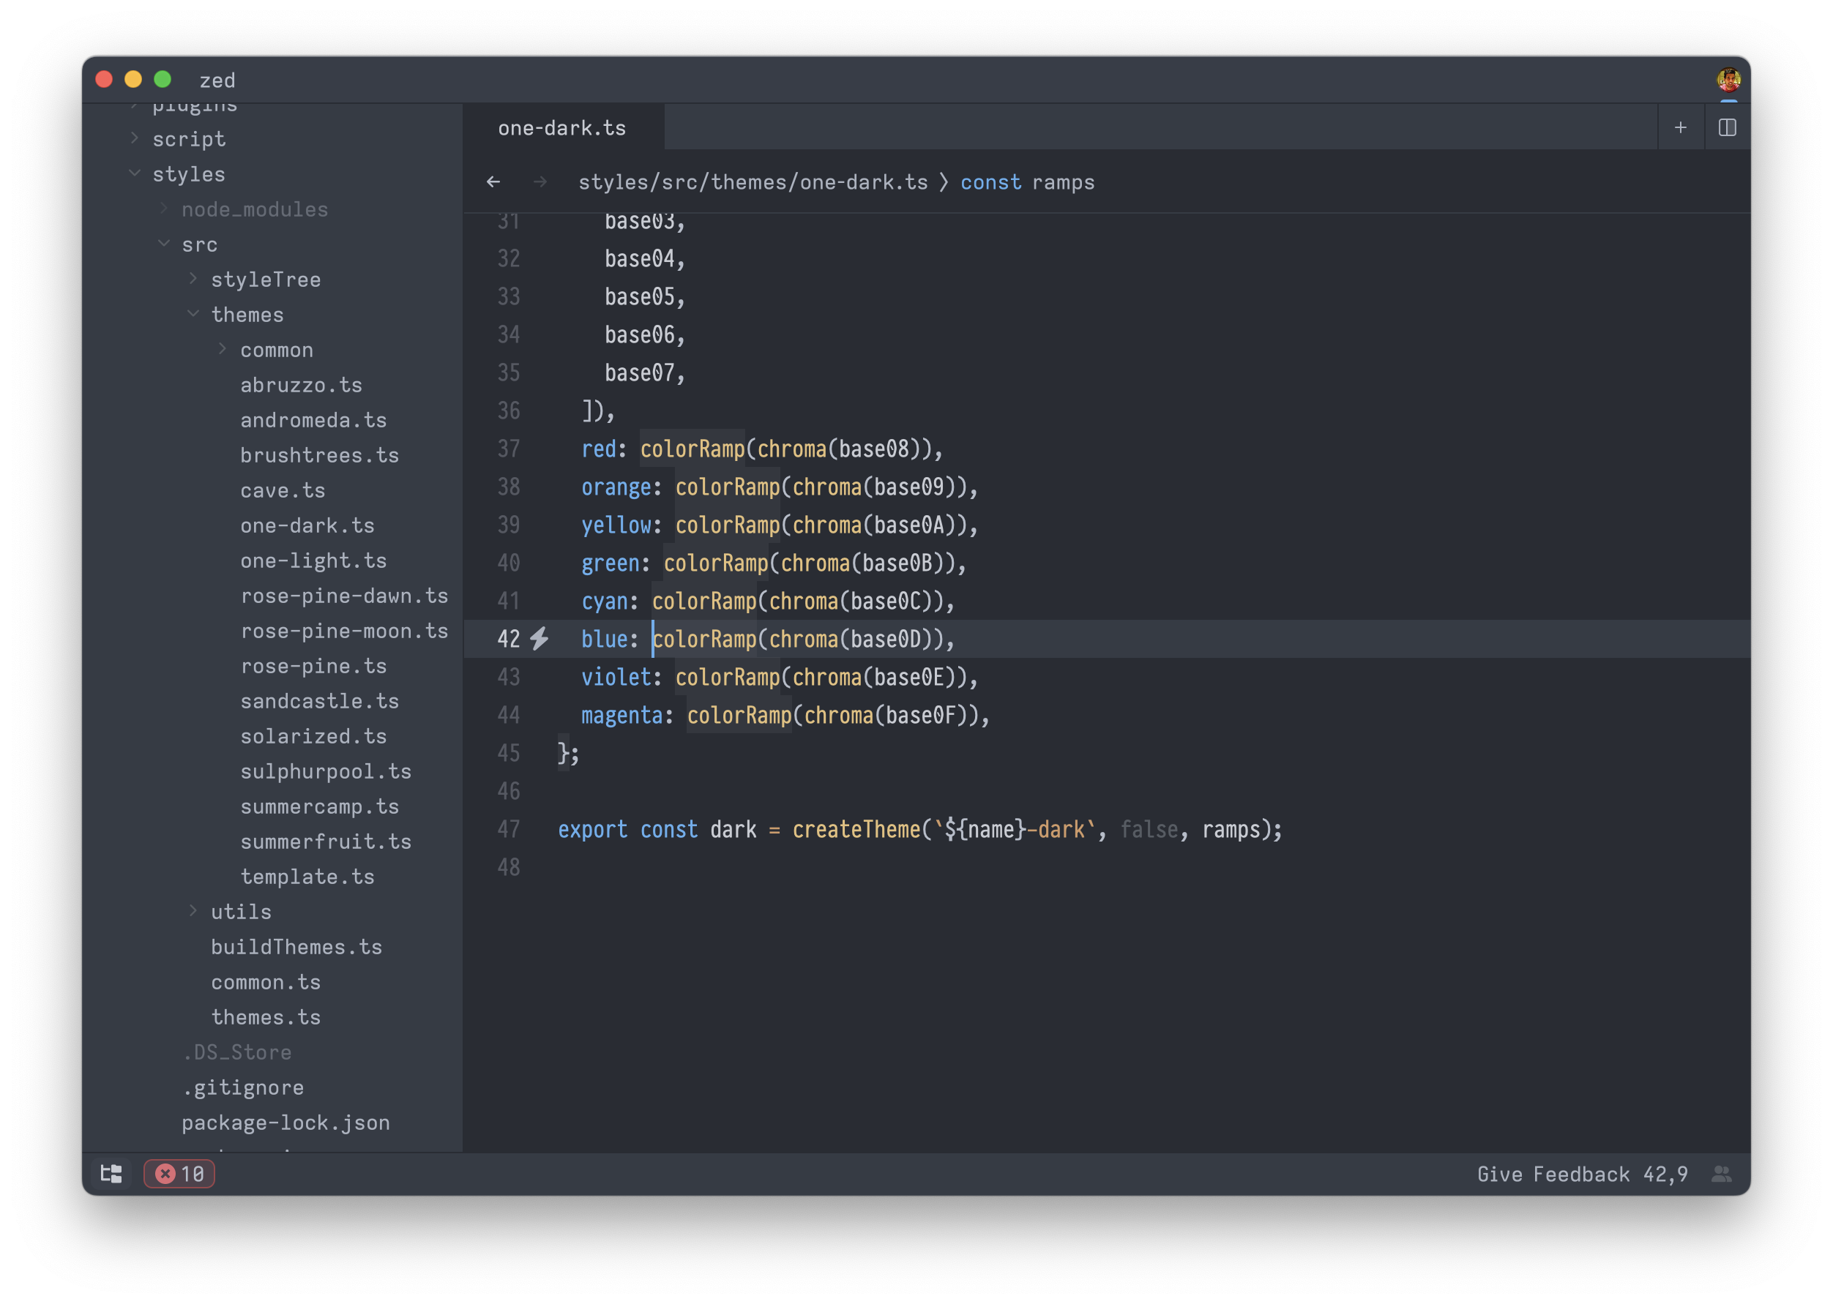Switch to the one-dark.ts tab
The height and width of the screenshot is (1304, 1833).
coord(561,127)
